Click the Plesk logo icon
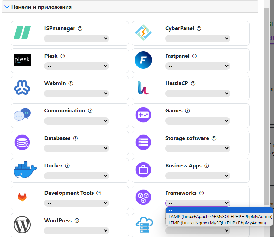This screenshot has width=274, height=237. [22, 60]
